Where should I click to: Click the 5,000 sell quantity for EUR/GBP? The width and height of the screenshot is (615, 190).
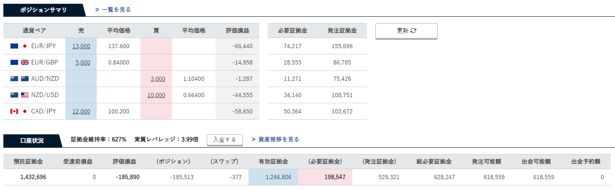[x=83, y=62]
